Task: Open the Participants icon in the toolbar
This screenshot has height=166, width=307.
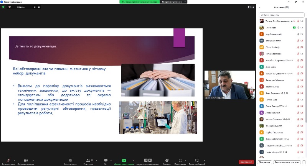Action: [x=88, y=161]
